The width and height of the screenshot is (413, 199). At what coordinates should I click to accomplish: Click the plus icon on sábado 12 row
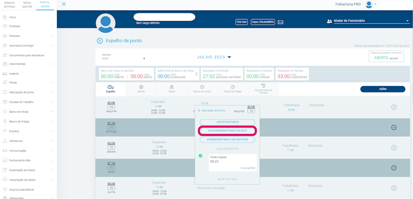[x=394, y=148]
